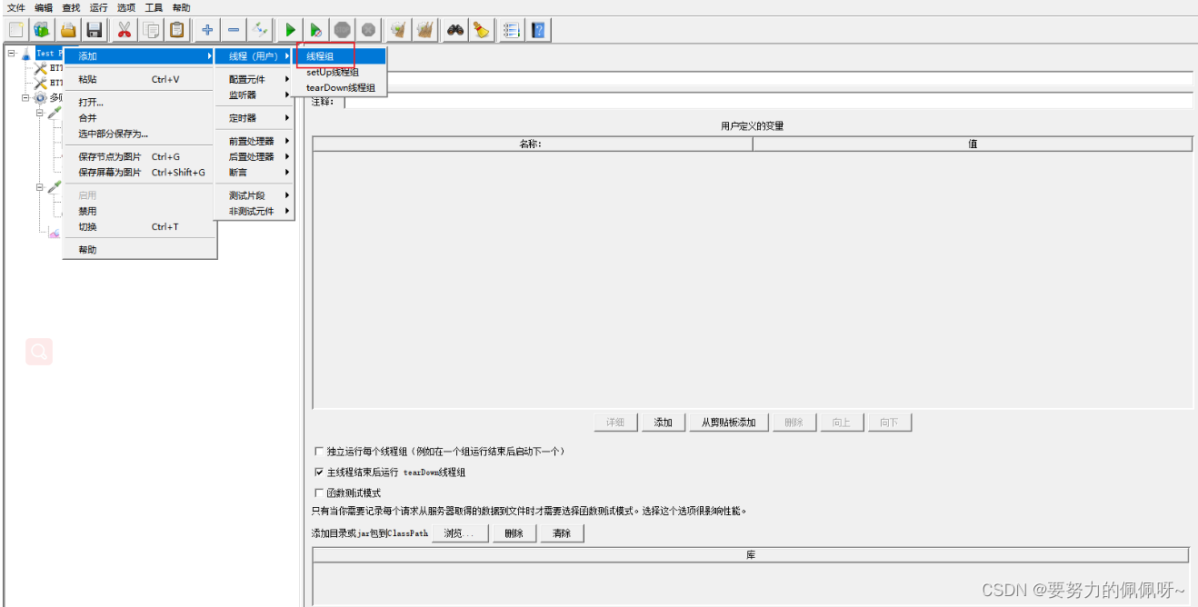Open the 选项 menu
Image resolution: width=1198 pixels, height=607 pixels.
(125, 7)
